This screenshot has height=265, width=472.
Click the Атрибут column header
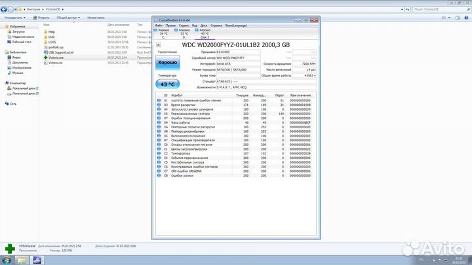pos(177,96)
